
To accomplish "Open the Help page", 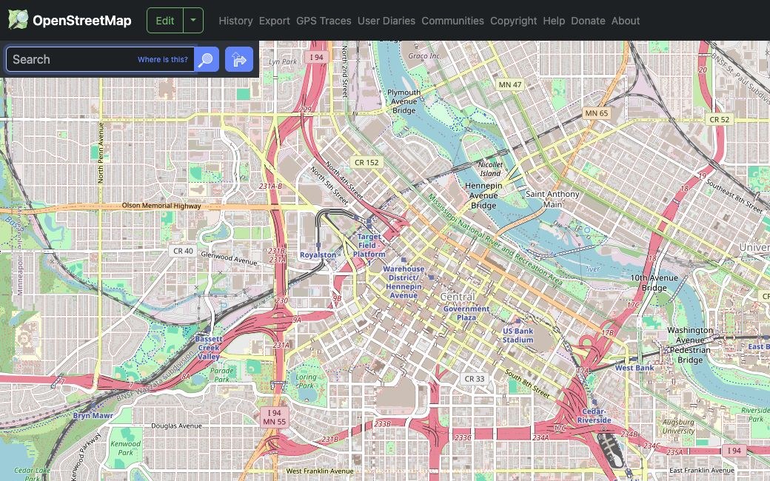I will [554, 21].
